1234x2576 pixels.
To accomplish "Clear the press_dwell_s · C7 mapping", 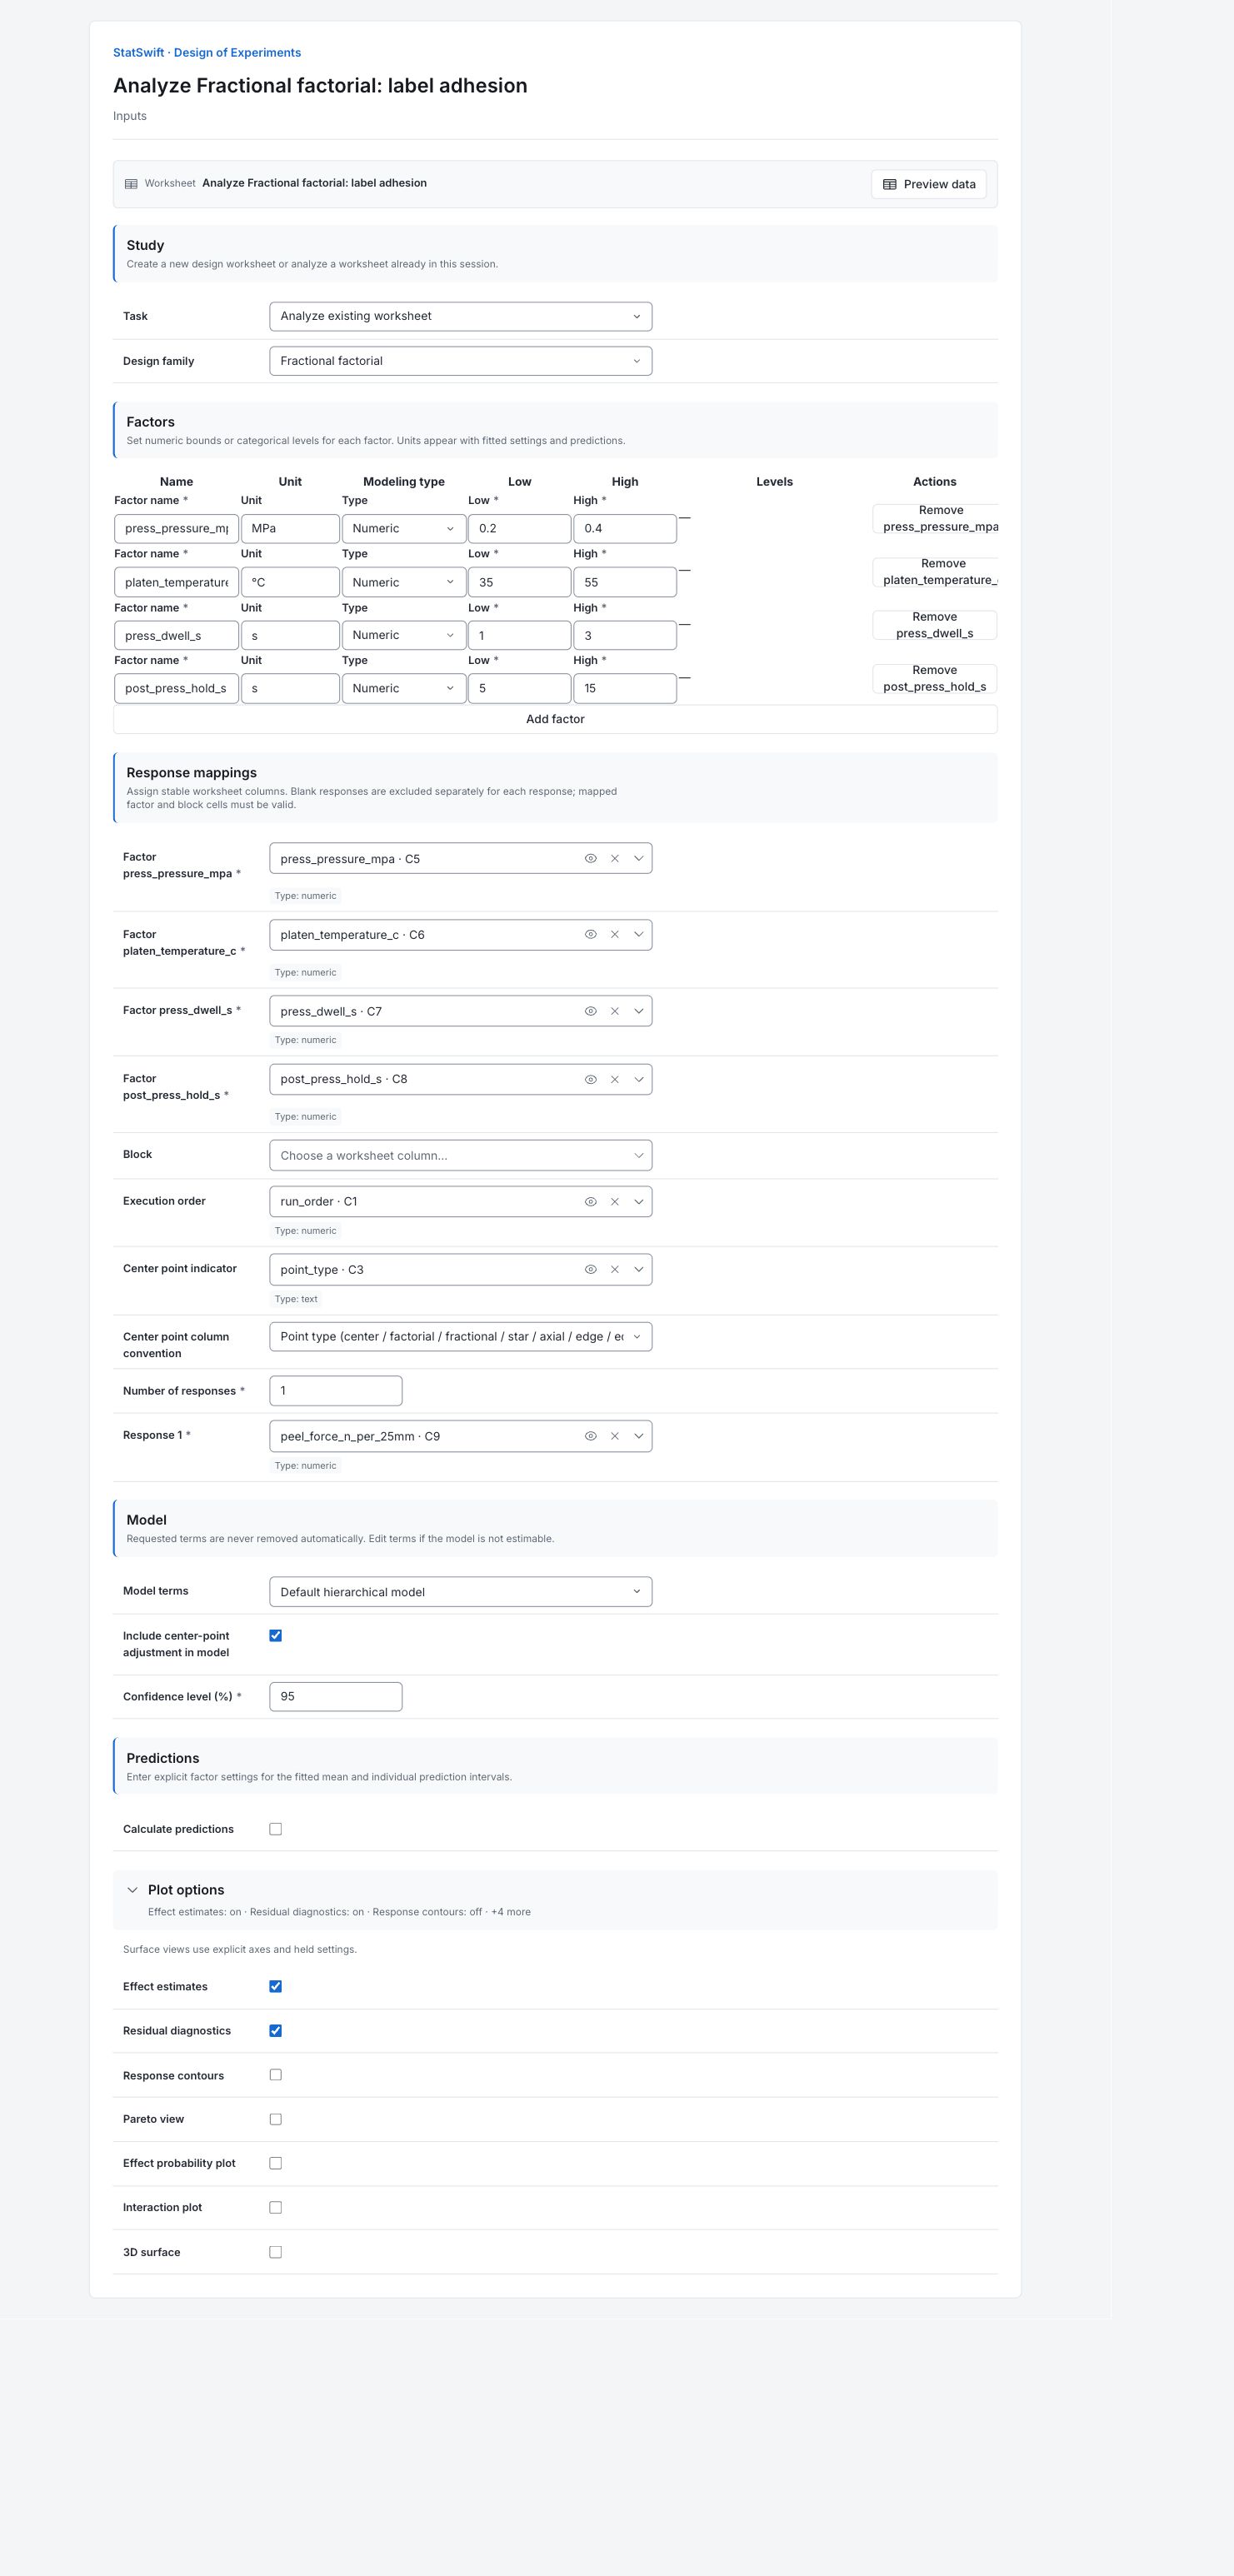I will (x=614, y=1011).
